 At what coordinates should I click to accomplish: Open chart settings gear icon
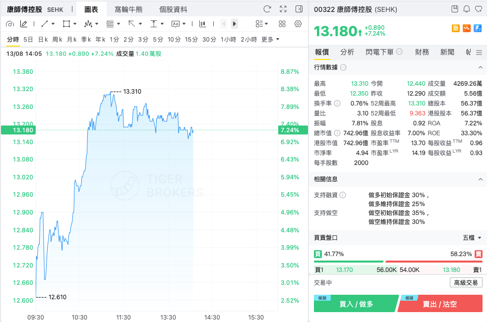298,24
